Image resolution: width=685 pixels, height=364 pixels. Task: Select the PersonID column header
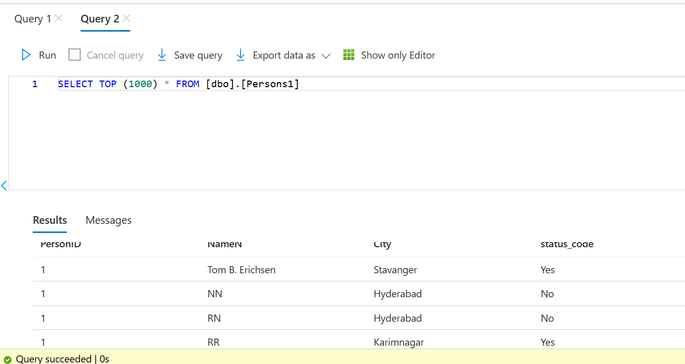pos(60,244)
